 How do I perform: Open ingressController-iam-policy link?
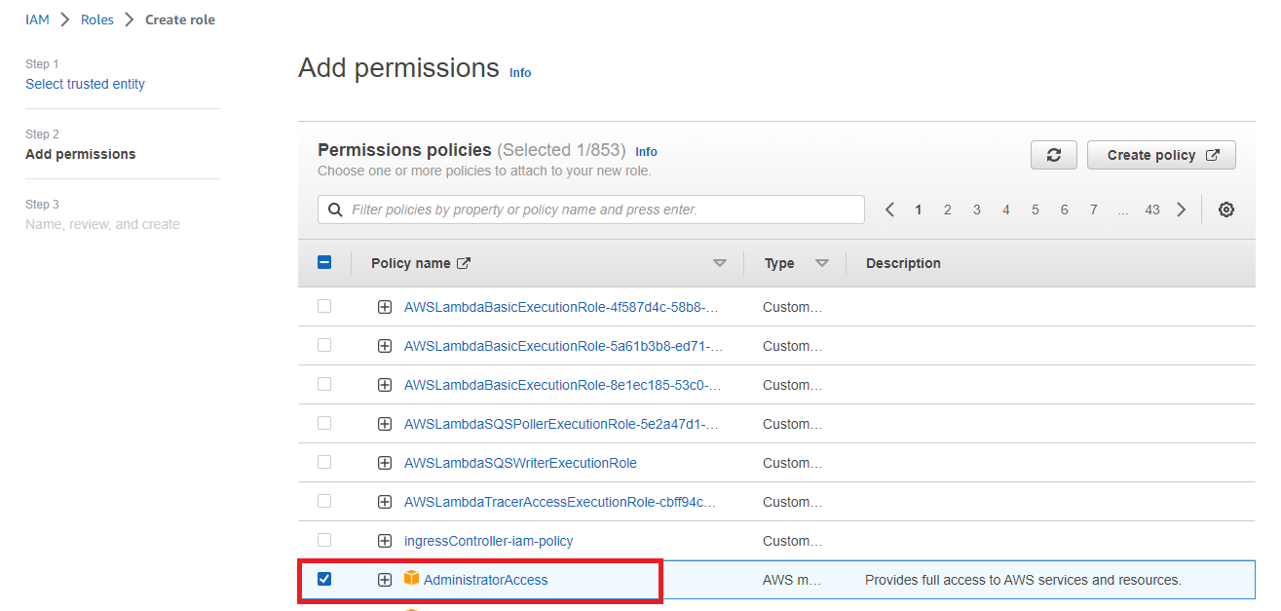click(x=488, y=541)
